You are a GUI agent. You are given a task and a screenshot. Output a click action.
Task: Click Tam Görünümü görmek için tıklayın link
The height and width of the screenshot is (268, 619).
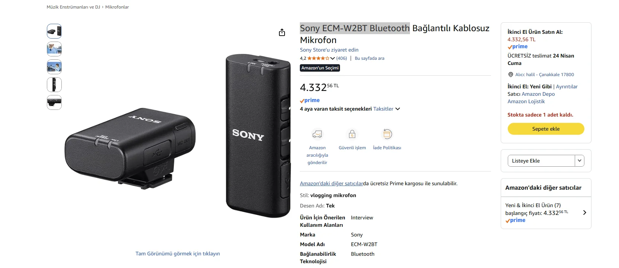pos(177,254)
